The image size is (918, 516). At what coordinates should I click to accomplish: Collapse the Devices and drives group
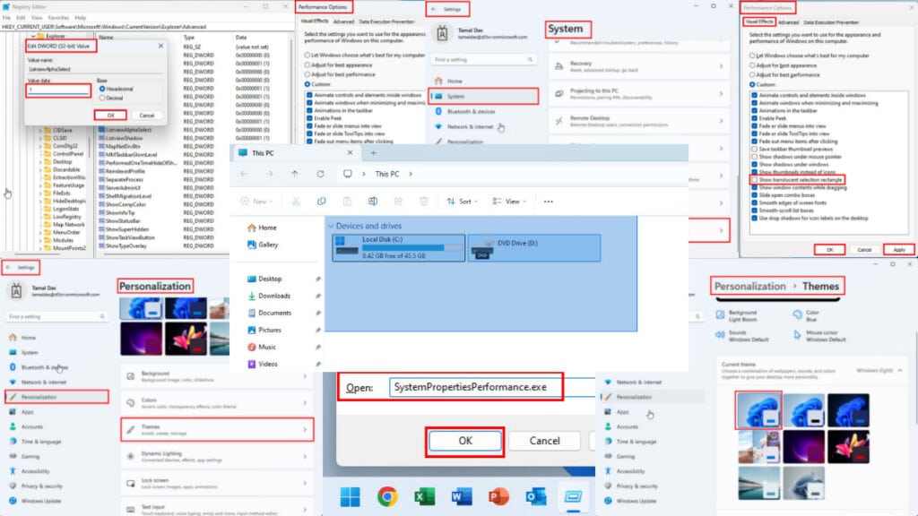click(x=332, y=226)
